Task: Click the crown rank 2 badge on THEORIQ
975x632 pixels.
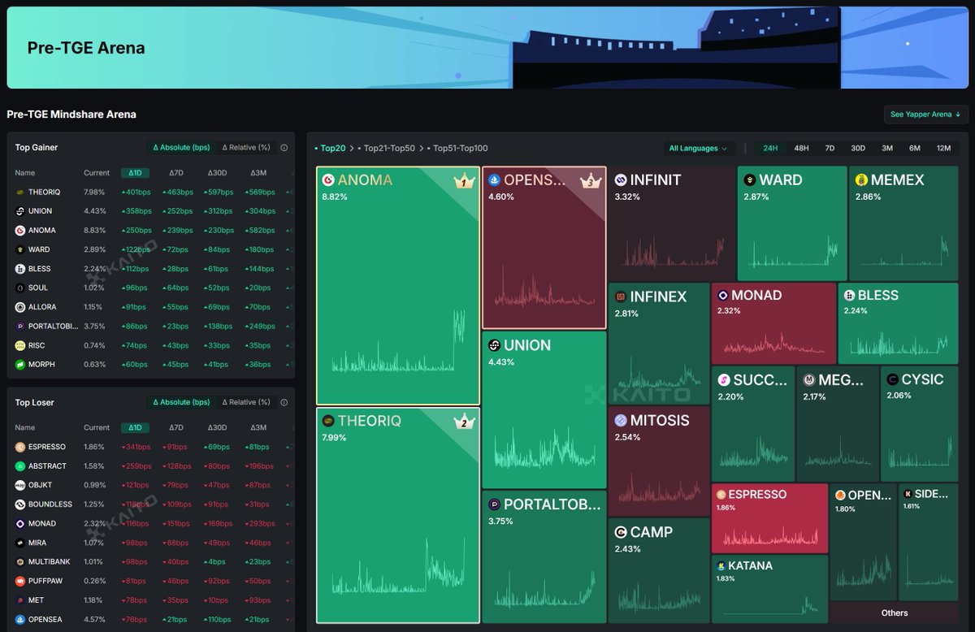Action: click(x=464, y=422)
